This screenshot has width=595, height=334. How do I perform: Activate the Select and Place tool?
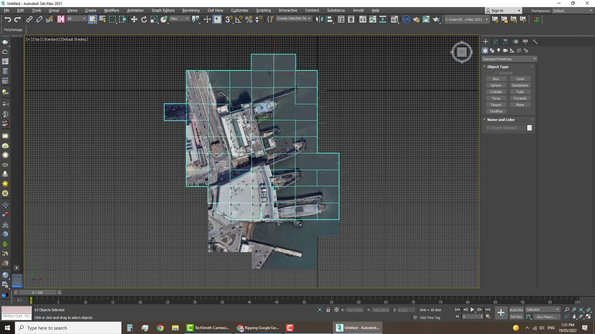(x=164, y=19)
